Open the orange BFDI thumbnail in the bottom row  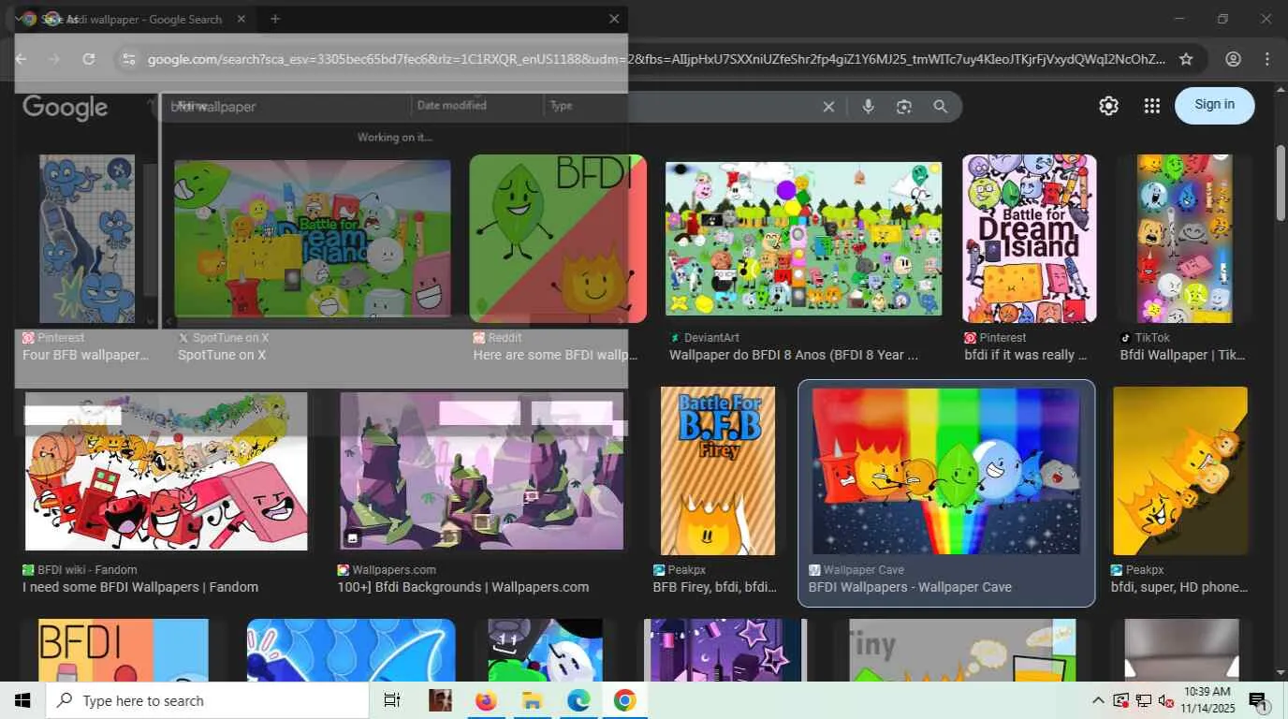(x=124, y=650)
